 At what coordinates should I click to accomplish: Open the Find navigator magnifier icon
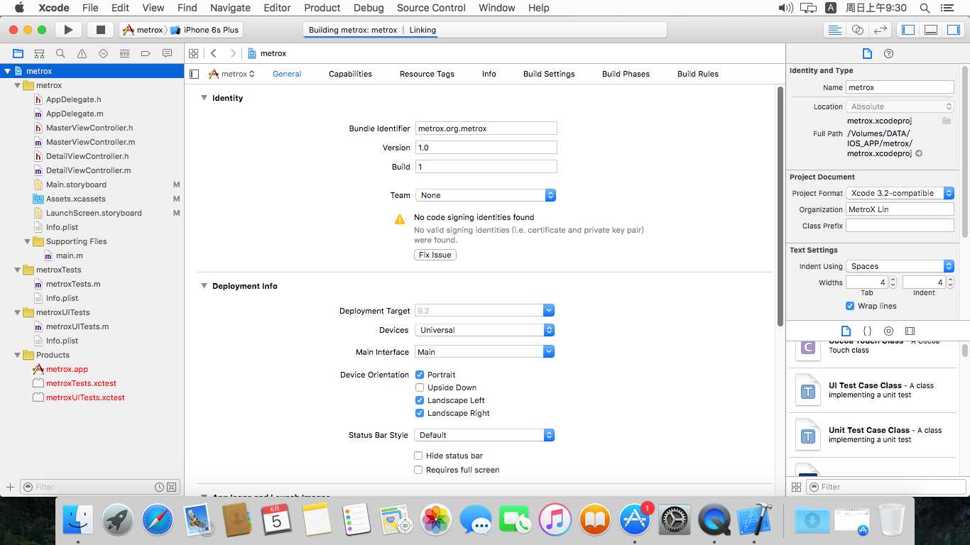(60, 53)
